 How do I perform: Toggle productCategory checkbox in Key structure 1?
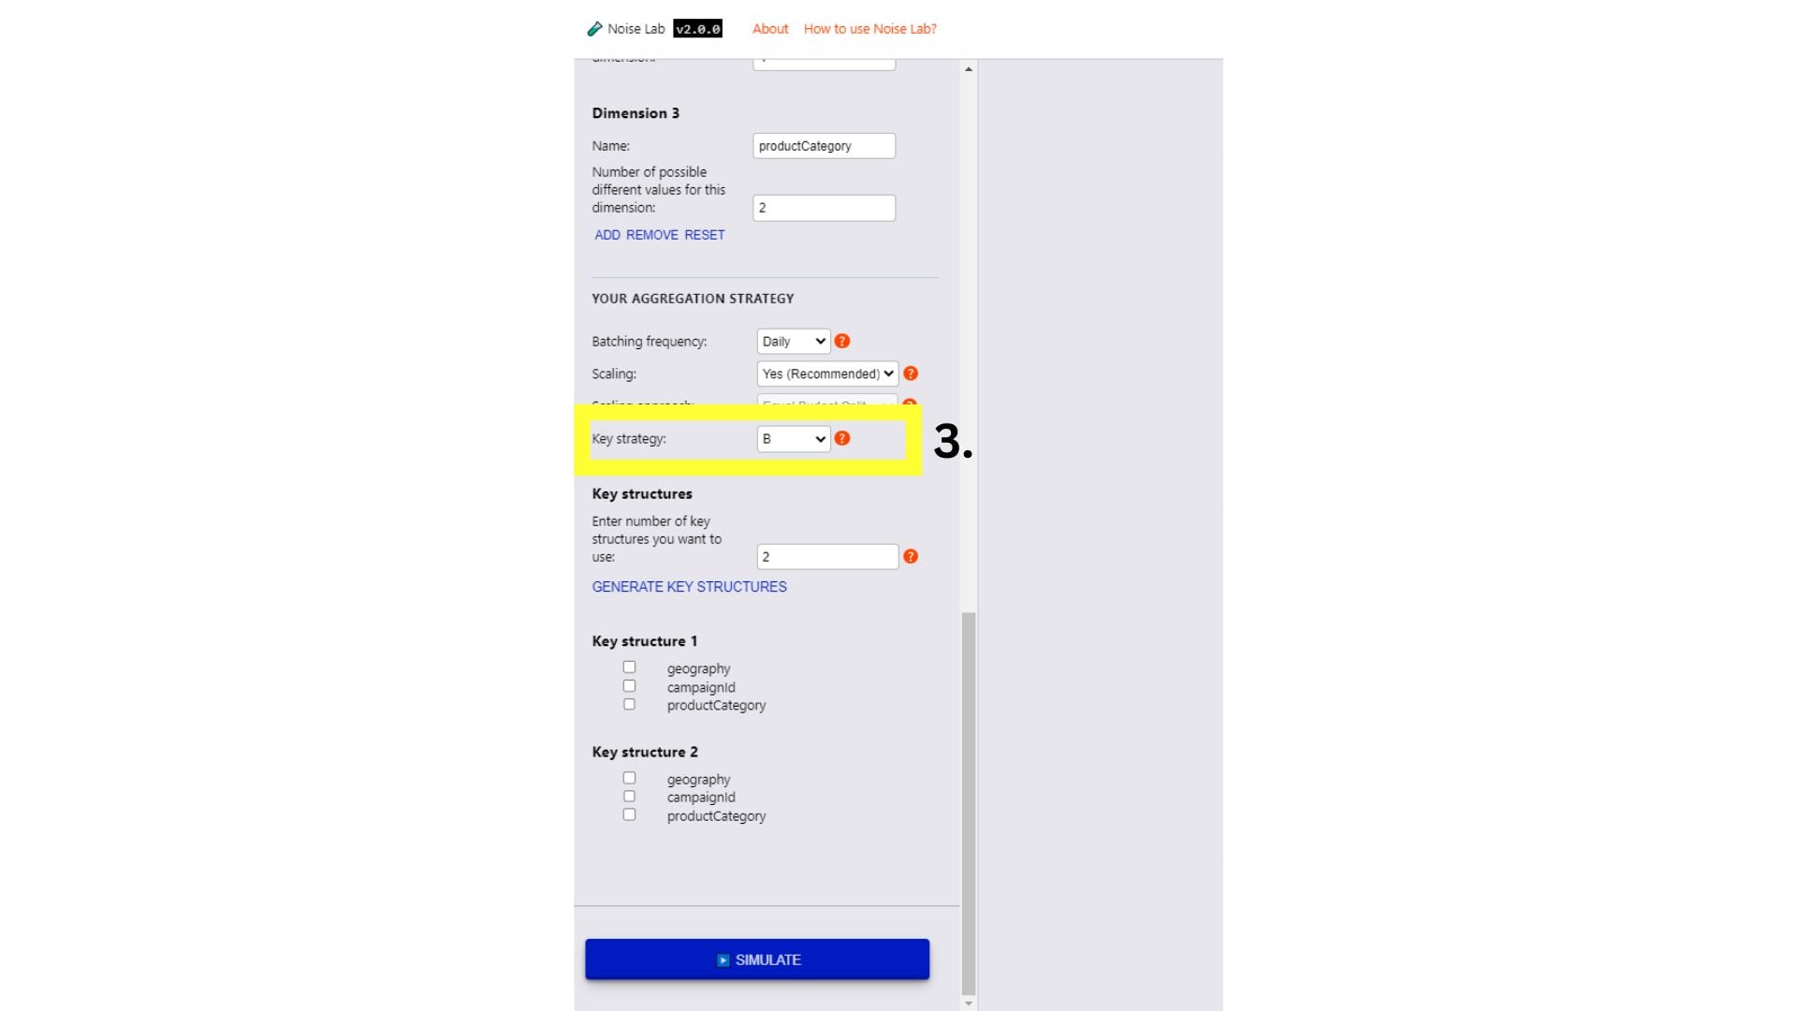[628, 704]
